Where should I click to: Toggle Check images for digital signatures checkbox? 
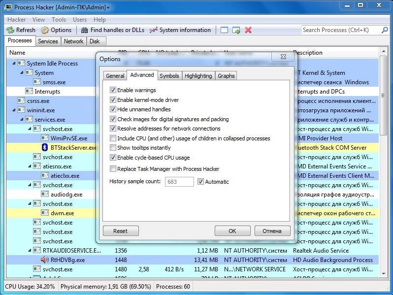click(x=113, y=119)
